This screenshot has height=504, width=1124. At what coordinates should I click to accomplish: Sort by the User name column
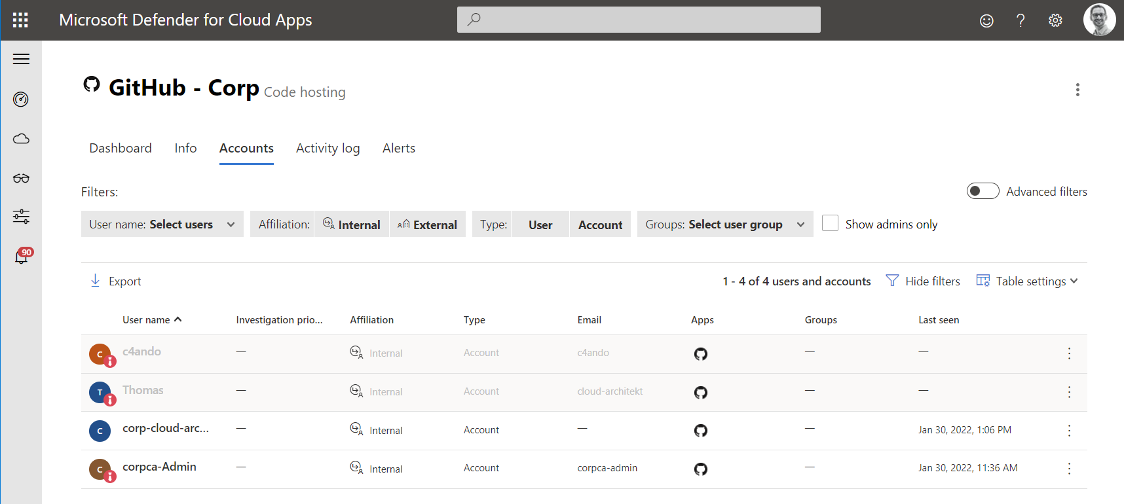(152, 320)
